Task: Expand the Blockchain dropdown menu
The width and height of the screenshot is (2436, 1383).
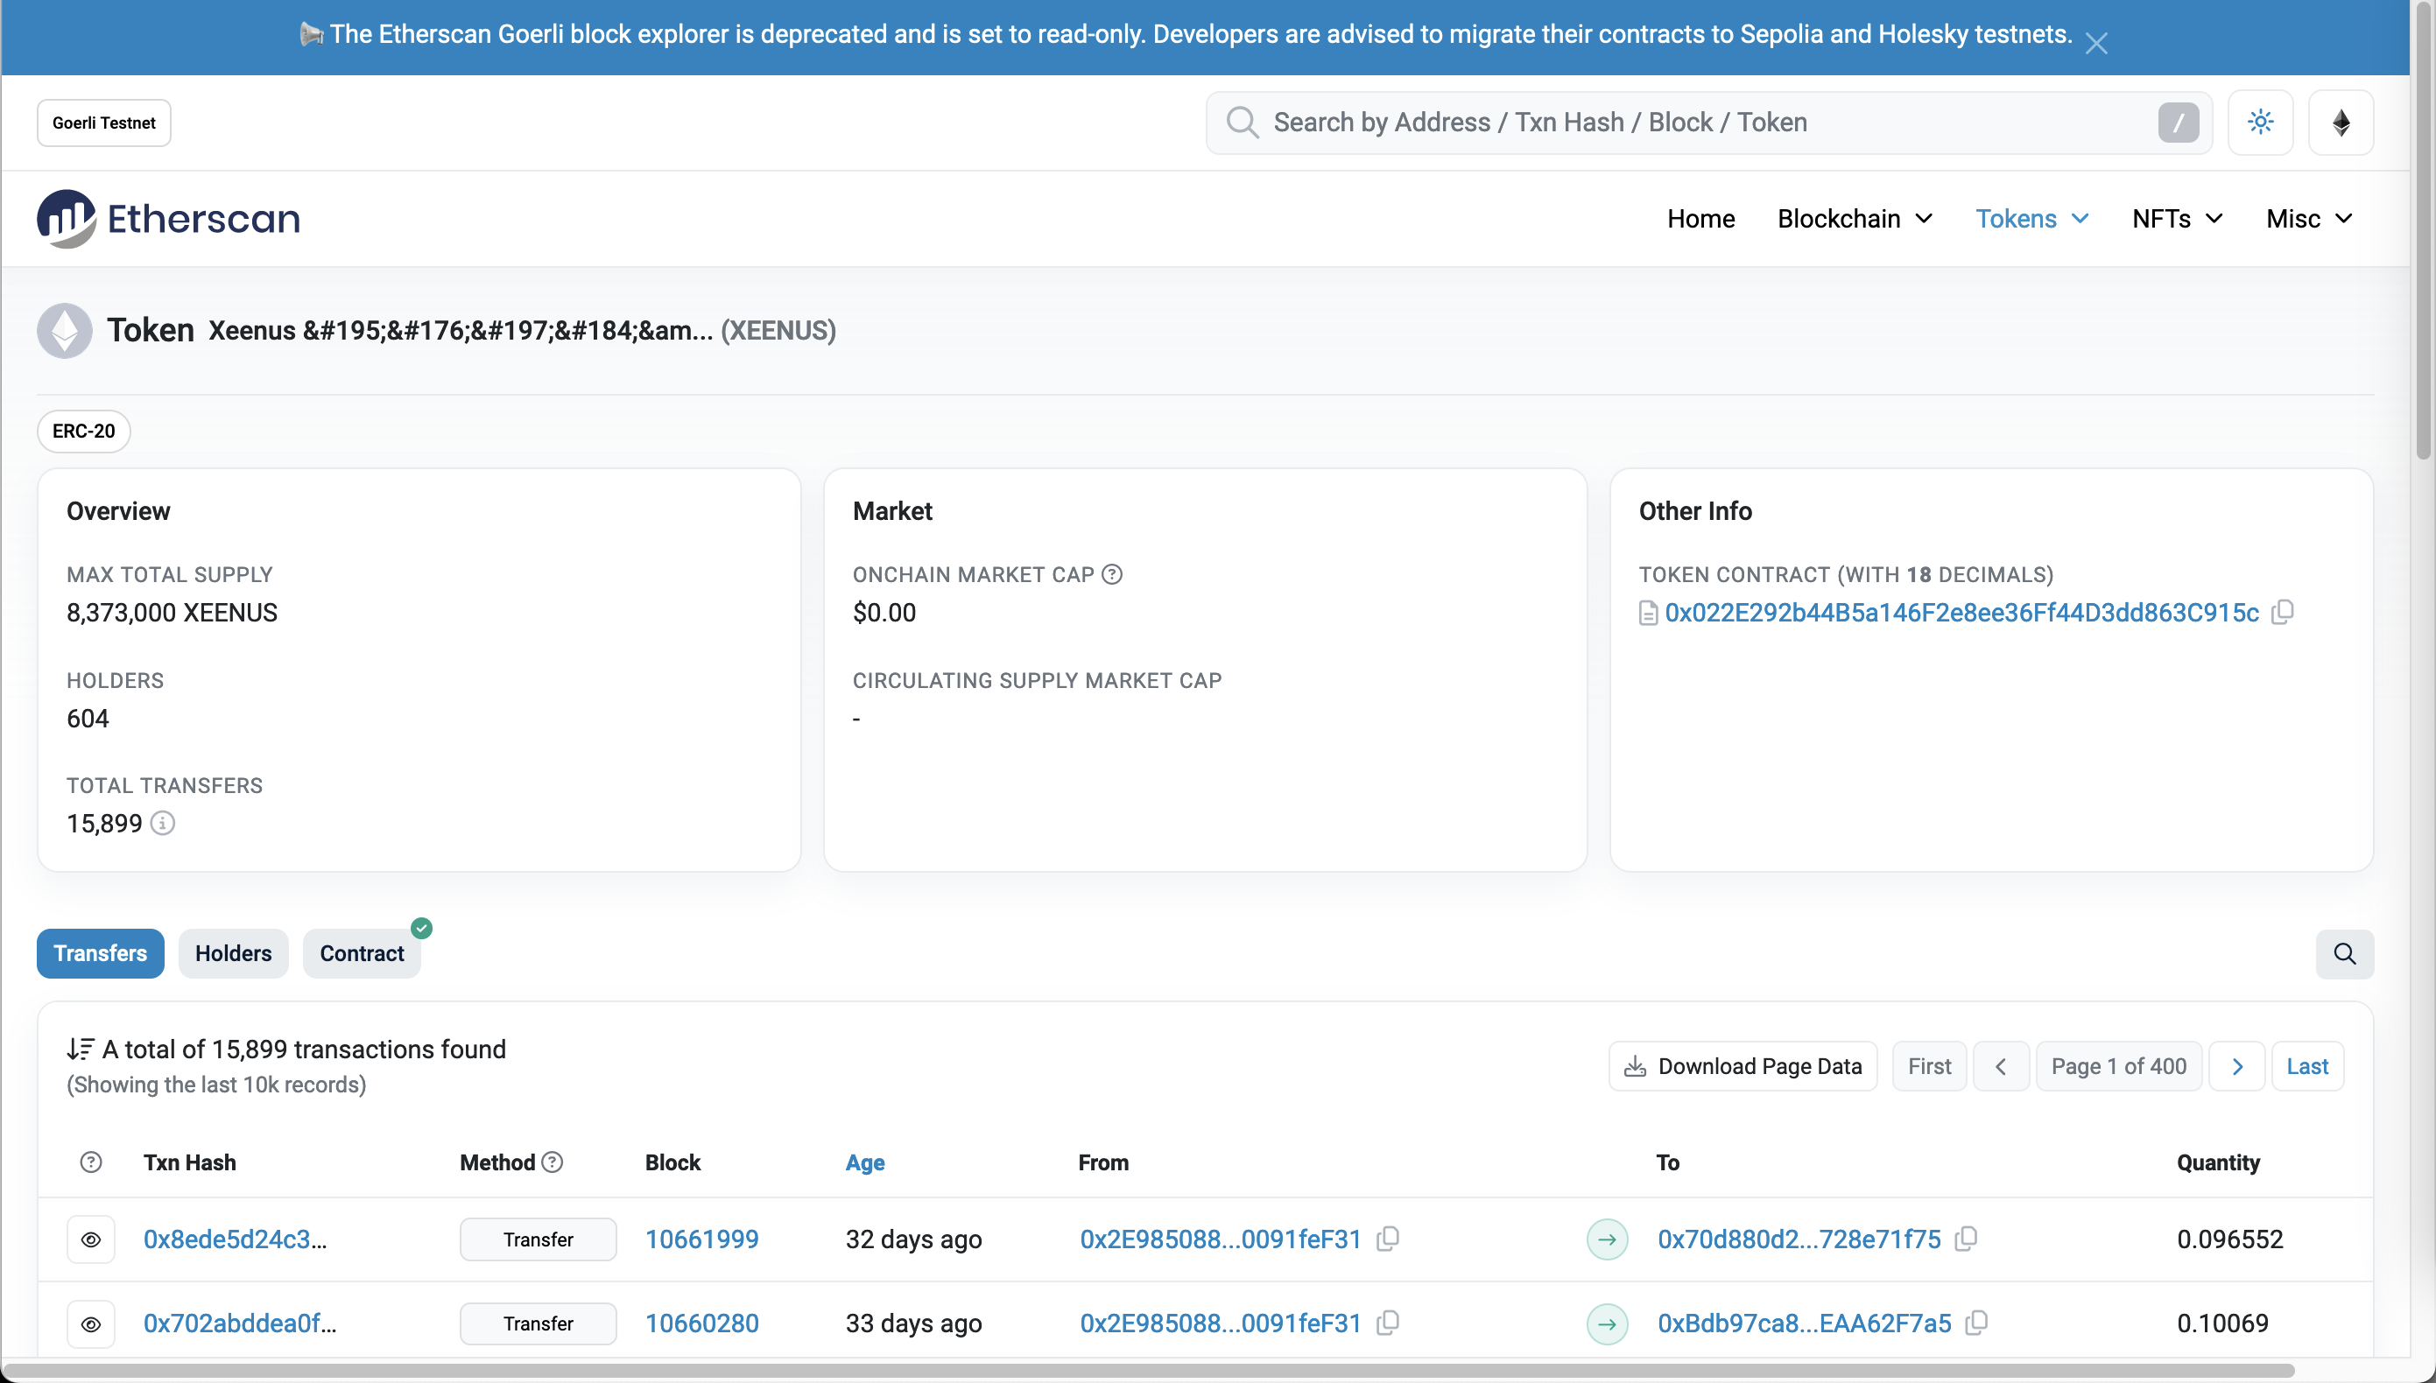Action: pos(1854,219)
